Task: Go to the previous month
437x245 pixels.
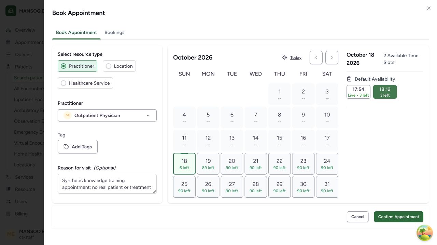Action: coord(316,58)
